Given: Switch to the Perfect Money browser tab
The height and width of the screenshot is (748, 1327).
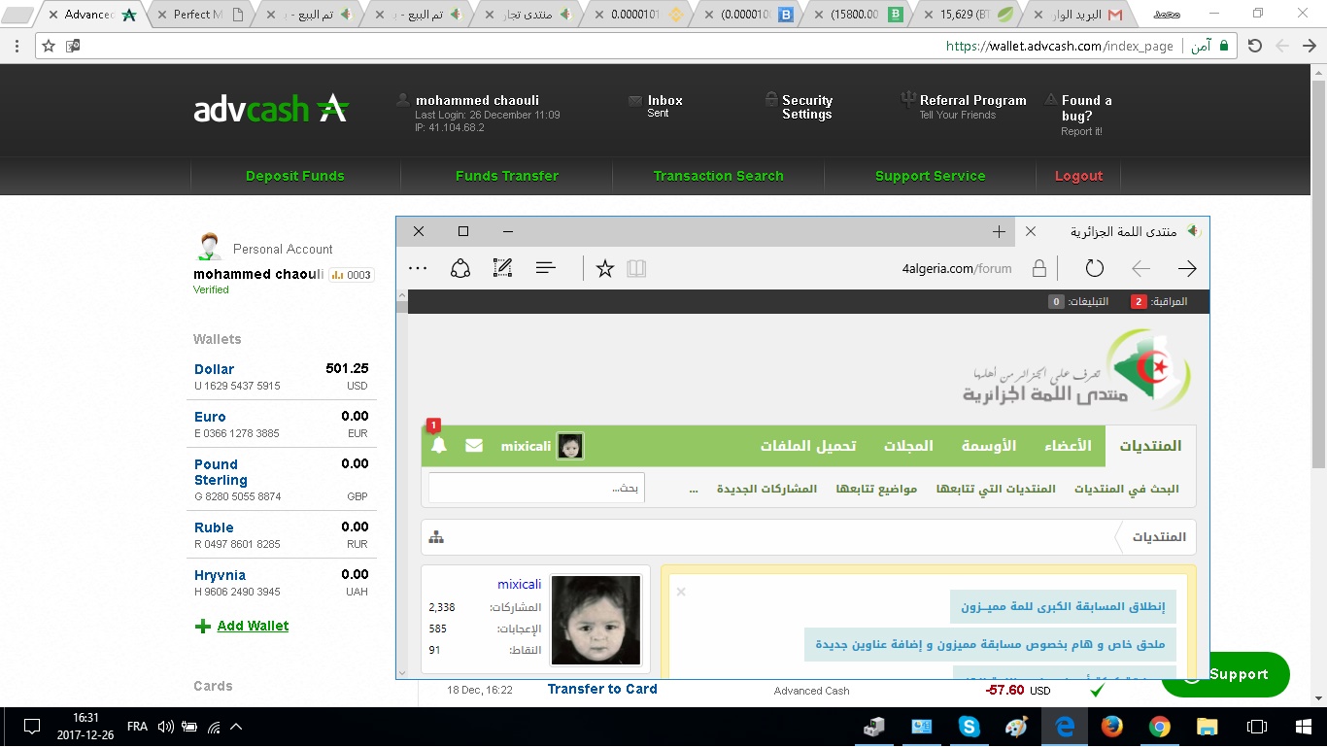Looking at the screenshot, I should (x=197, y=15).
